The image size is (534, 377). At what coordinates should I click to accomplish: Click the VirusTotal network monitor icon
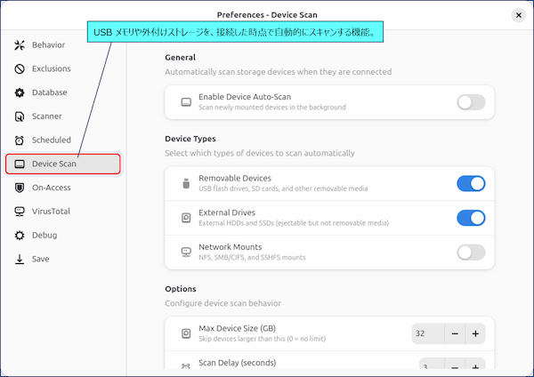point(20,212)
